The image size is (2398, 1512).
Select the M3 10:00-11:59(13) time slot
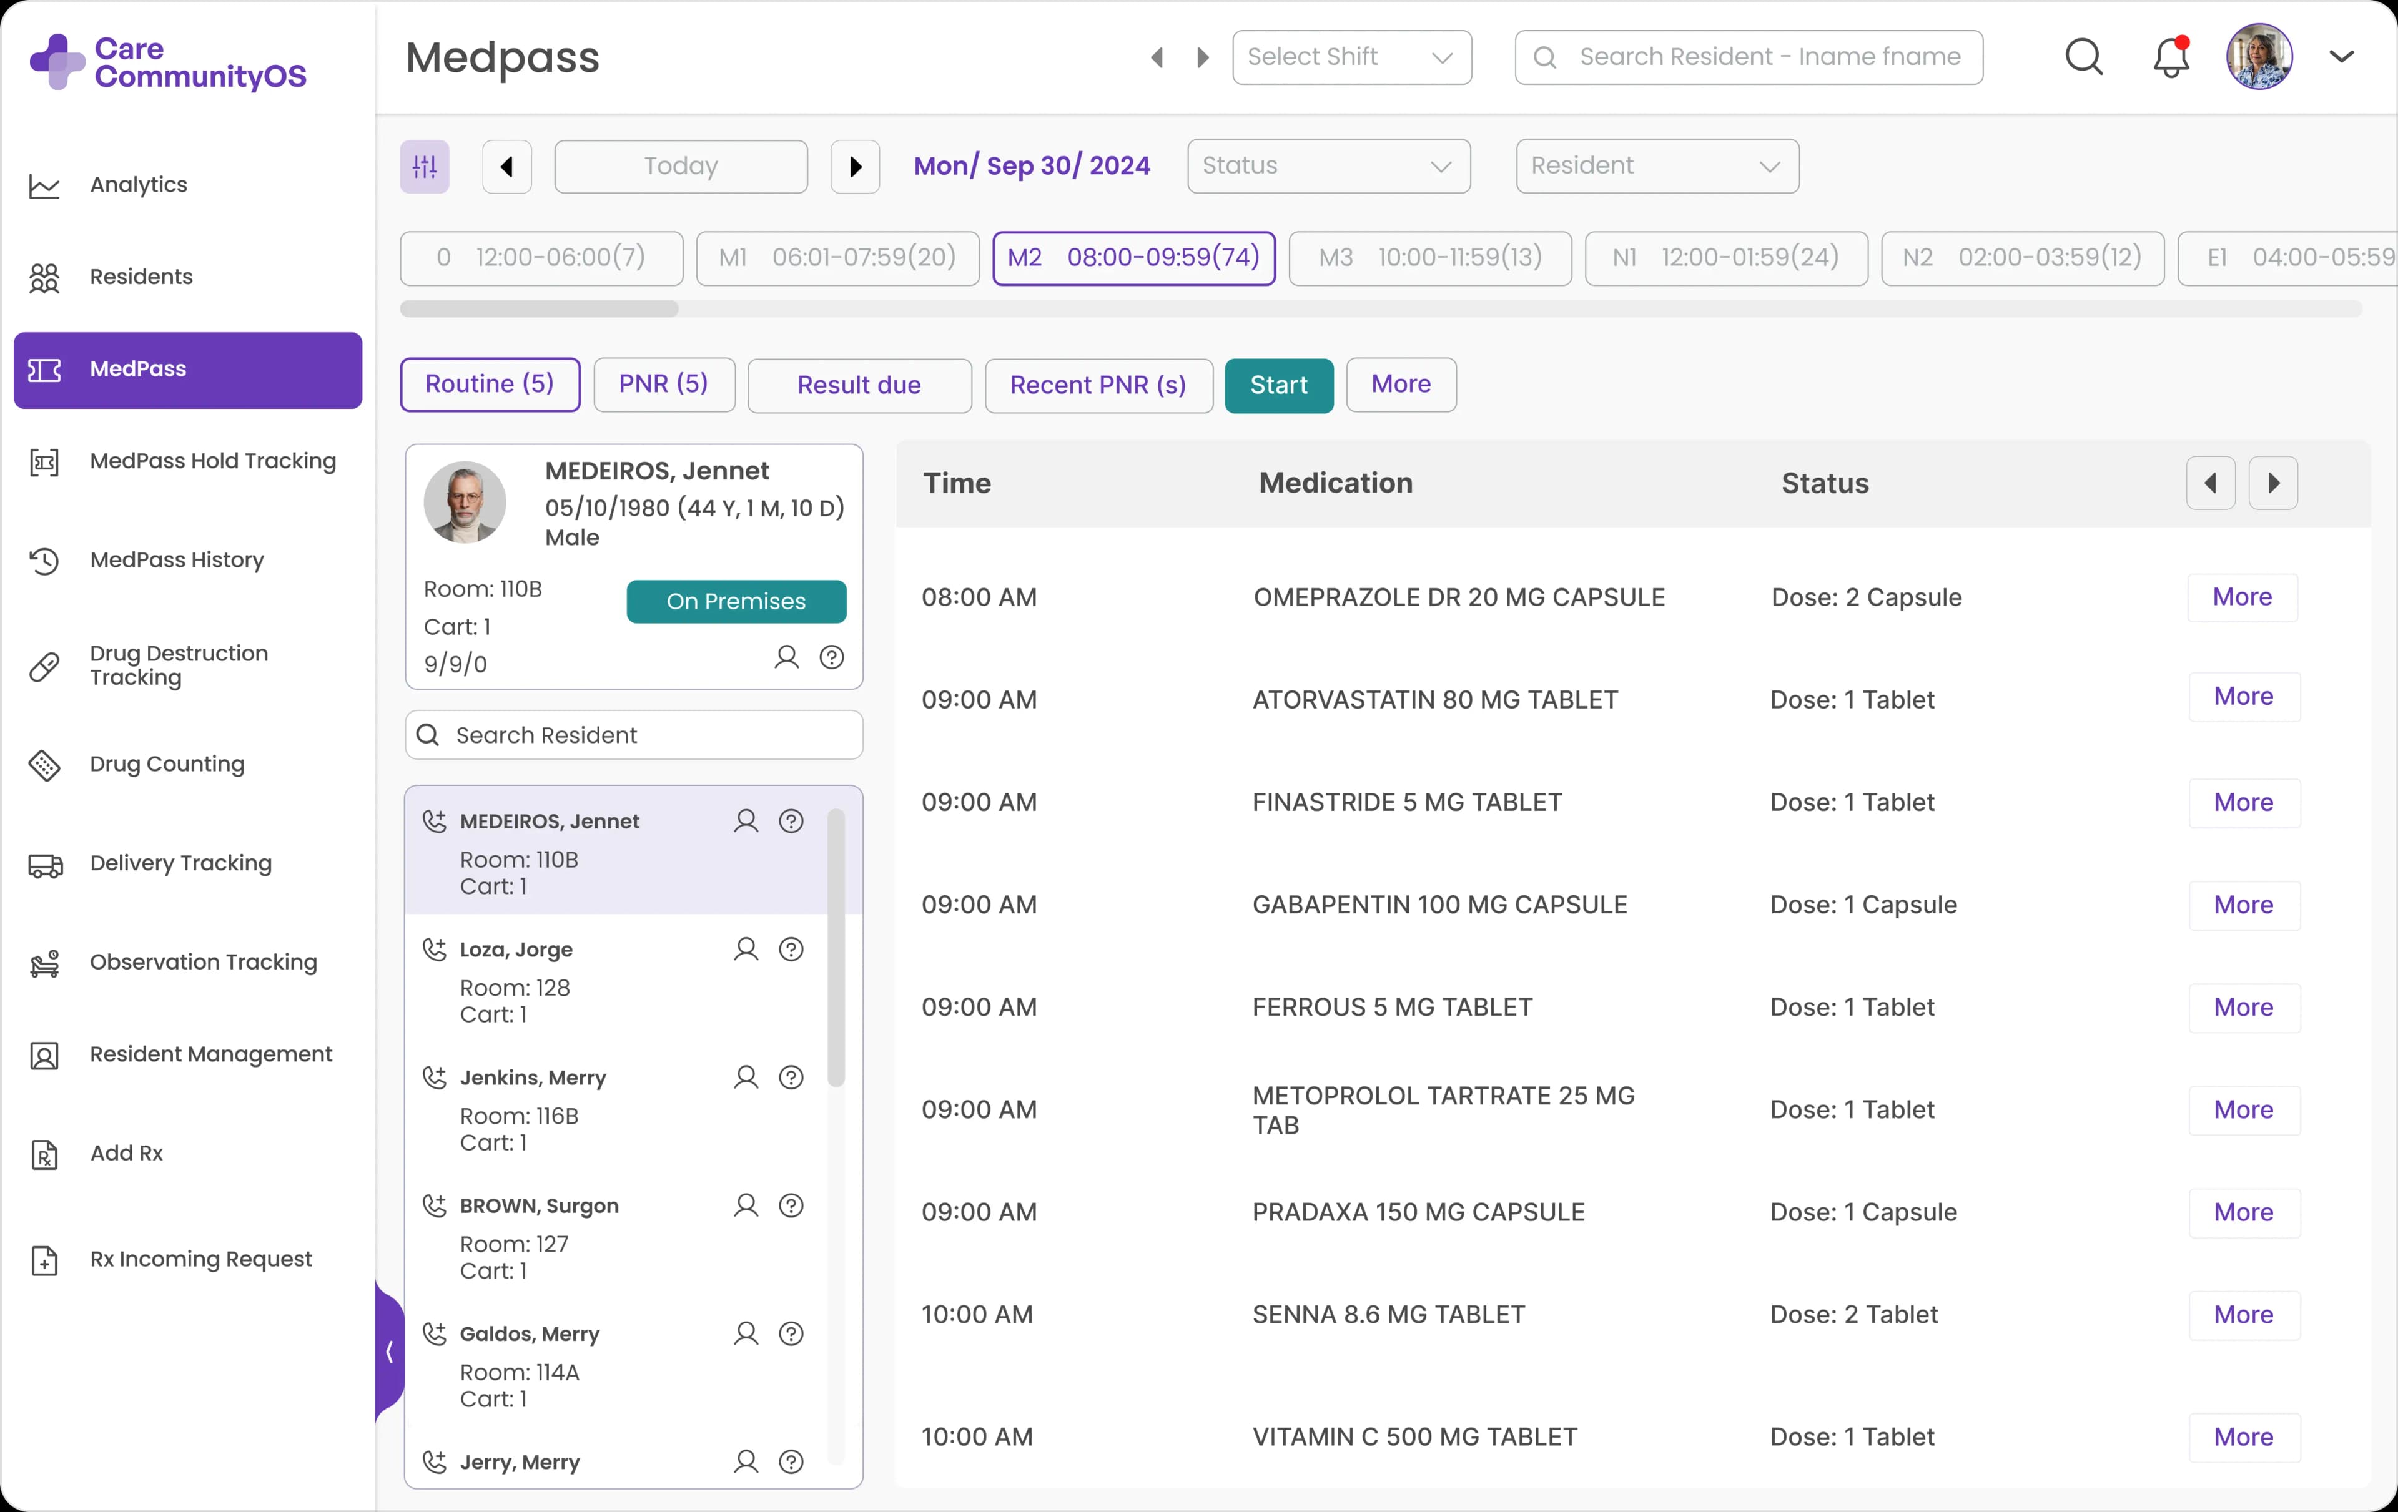[1430, 258]
